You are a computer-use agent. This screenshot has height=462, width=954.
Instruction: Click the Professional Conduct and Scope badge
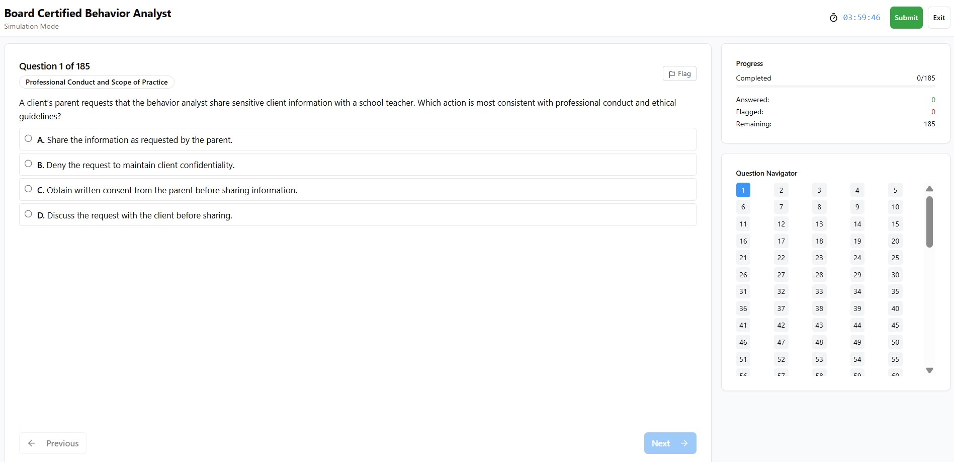click(96, 82)
